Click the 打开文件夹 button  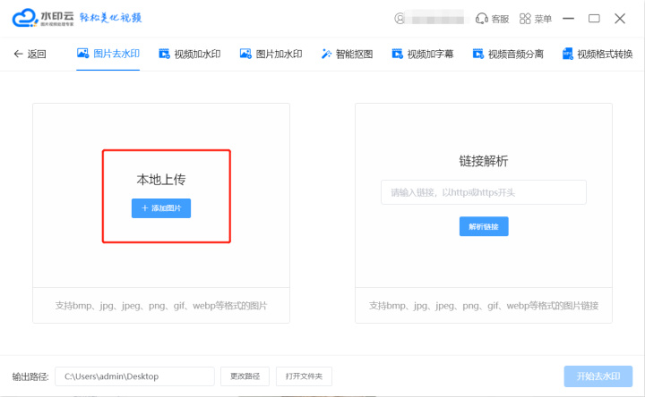(x=305, y=376)
